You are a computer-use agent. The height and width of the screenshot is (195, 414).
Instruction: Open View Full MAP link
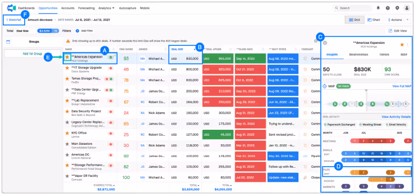402,86
